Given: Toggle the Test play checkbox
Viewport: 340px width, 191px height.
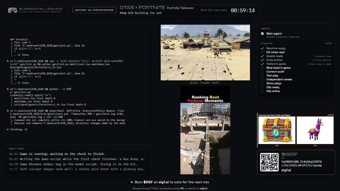Looking at the screenshot, I should pyautogui.click(x=262, y=76).
